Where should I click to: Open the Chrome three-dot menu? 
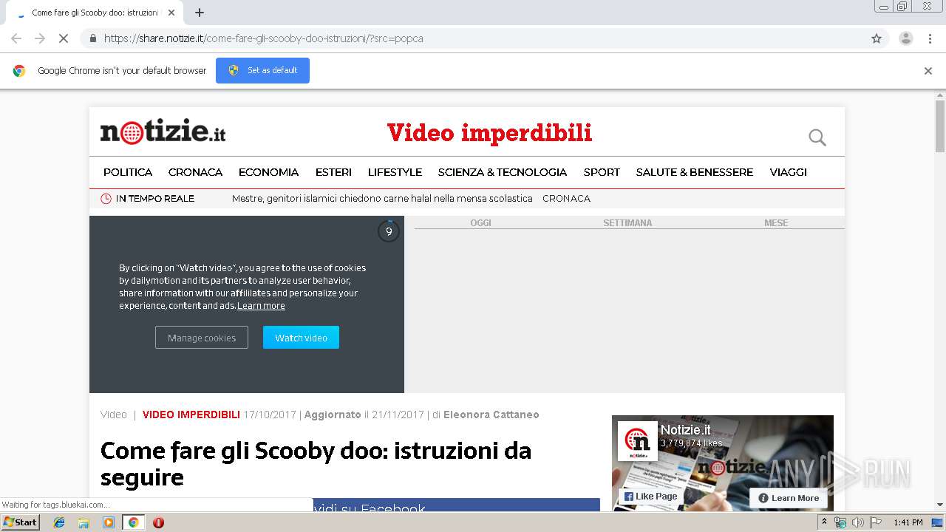click(930, 38)
